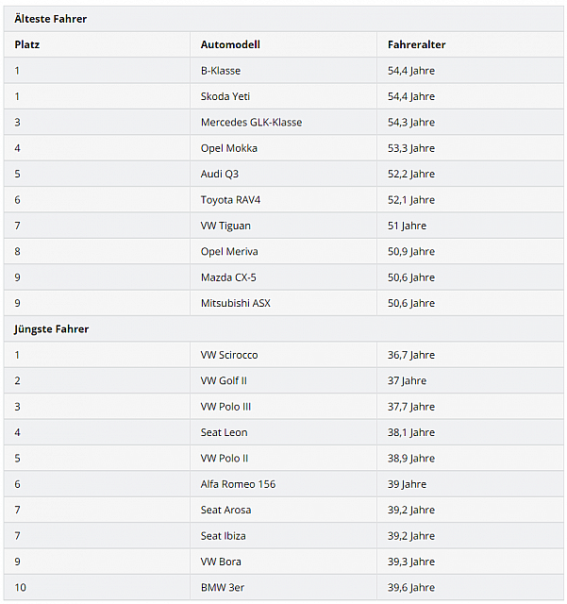
Task: Select the "Fahreralter" column header
Action: tap(417, 44)
